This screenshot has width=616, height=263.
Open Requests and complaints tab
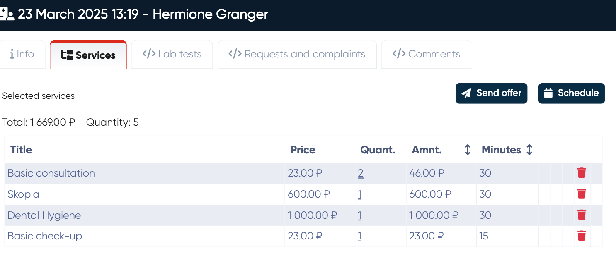297,54
